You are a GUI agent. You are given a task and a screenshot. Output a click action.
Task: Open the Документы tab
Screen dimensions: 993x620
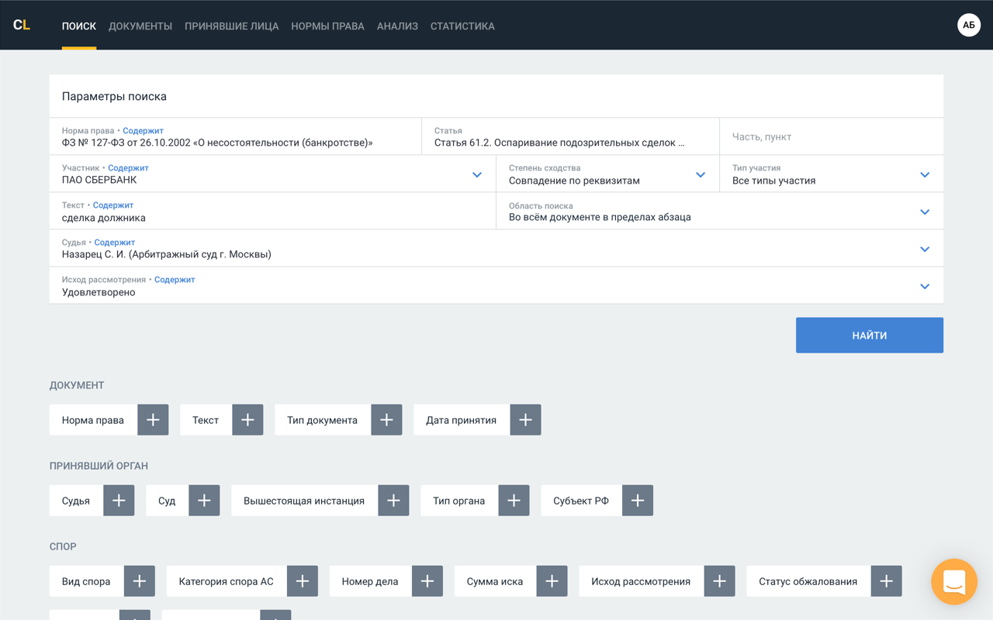(140, 26)
